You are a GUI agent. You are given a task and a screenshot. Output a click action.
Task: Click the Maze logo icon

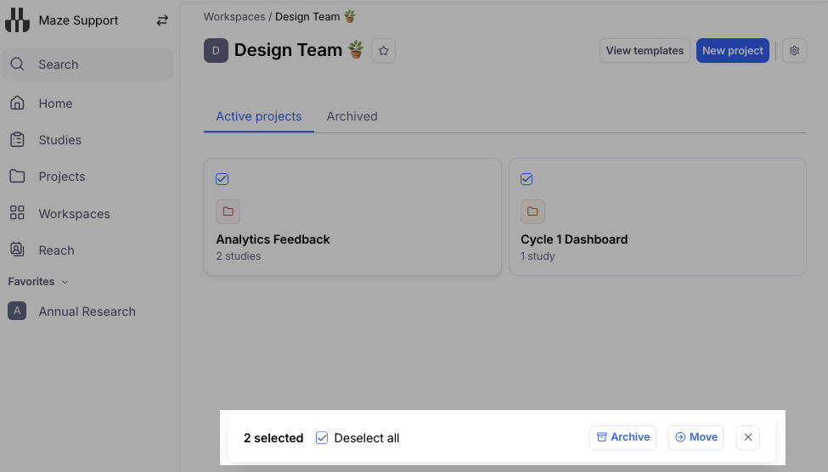click(17, 20)
